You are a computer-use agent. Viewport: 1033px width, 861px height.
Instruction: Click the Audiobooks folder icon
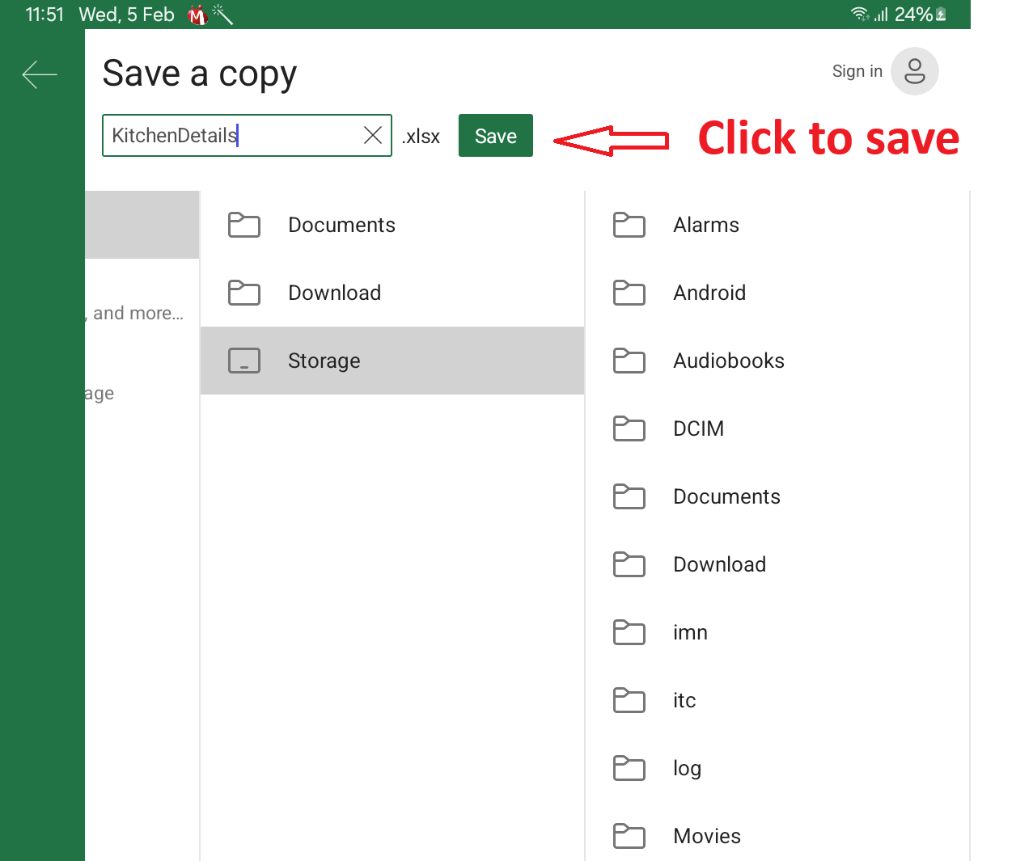[629, 361]
